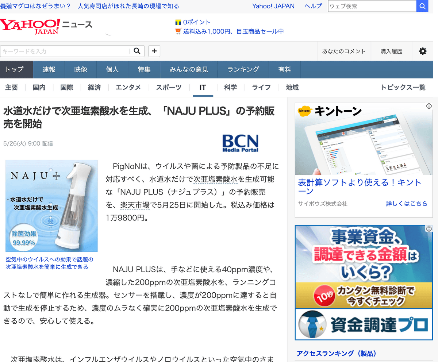
Task: Select the IT category
Action: (203, 88)
